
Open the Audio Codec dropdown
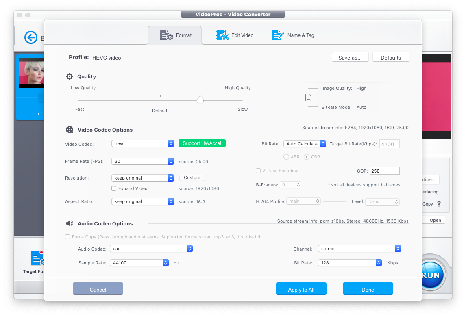tap(151, 249)
